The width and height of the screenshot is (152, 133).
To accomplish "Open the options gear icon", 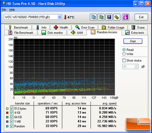I will pos(117,17).
